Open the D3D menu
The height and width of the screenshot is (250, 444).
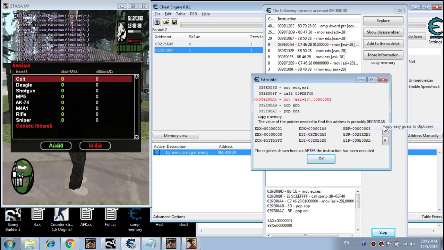pos(194,14)
